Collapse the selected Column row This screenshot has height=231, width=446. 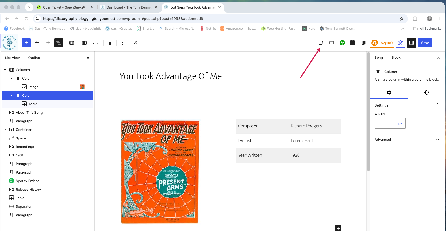(x=11, y=96)
